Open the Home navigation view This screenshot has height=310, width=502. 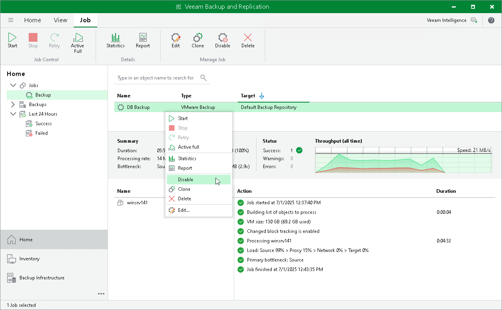click(x=54, y=240)
